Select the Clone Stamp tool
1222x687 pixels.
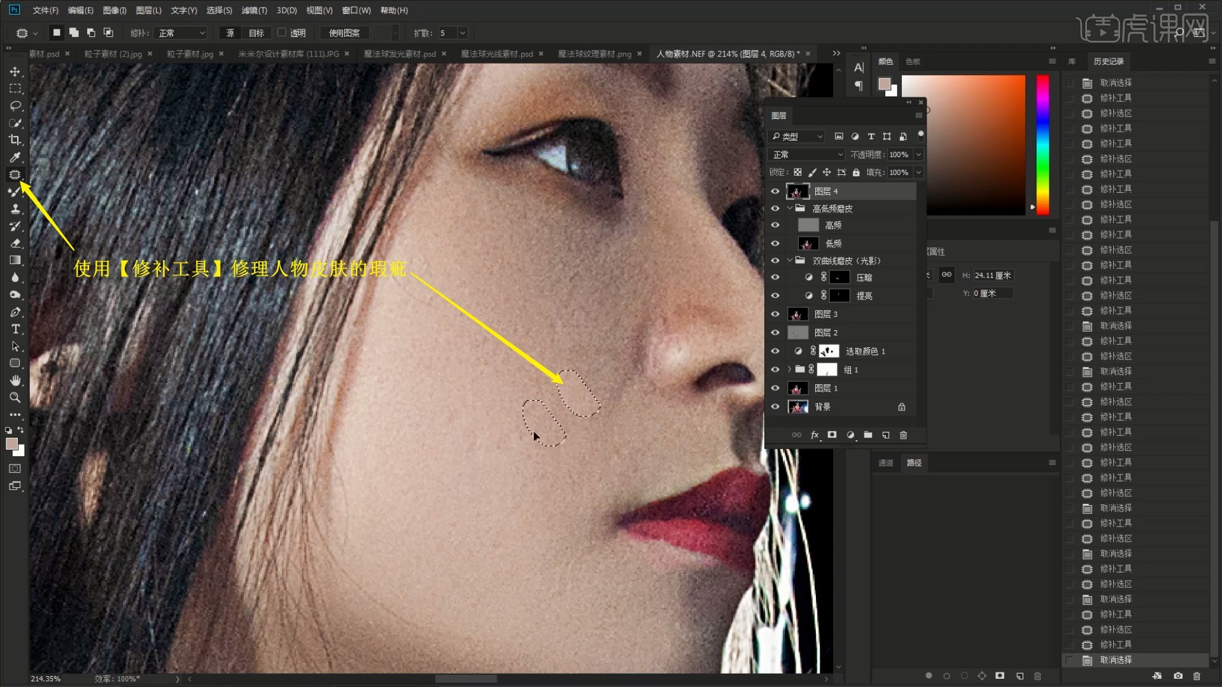(15, 209)
